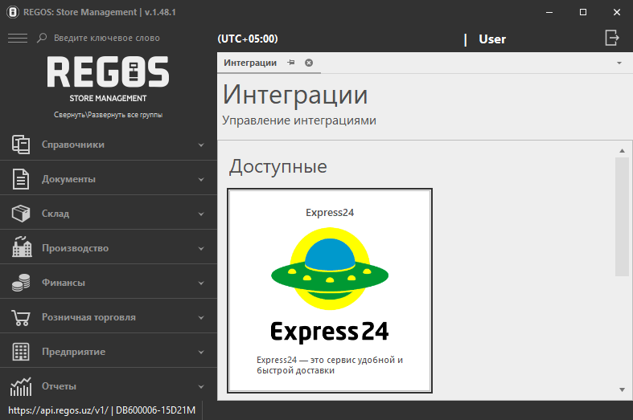The height and width of the screenshot is (420, 633).
Task: Expand the Предприятие group chevron
Action: pyautogui.click(x=201, y=352)
